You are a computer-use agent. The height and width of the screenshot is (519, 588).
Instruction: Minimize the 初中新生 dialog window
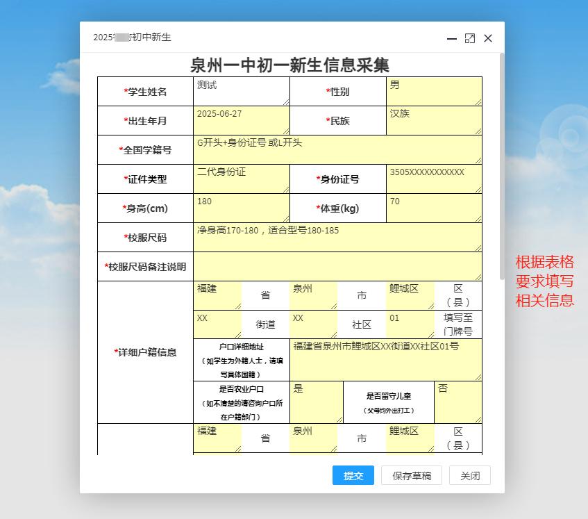point(452,39)
